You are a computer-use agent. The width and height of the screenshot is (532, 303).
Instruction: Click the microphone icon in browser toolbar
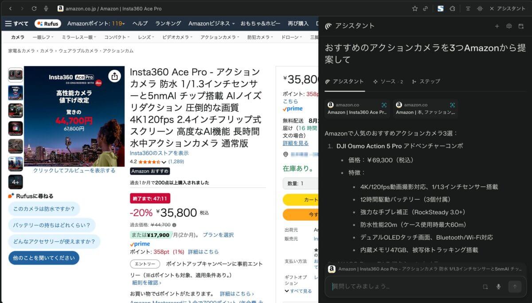[x=46, y=8]
